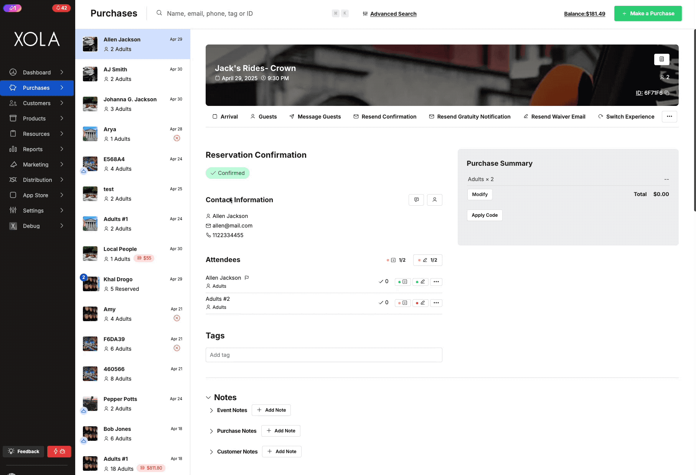Click the cancelled icon on Arya's booking
Screen dimensions: 696x475
click(x=177, y=138)
